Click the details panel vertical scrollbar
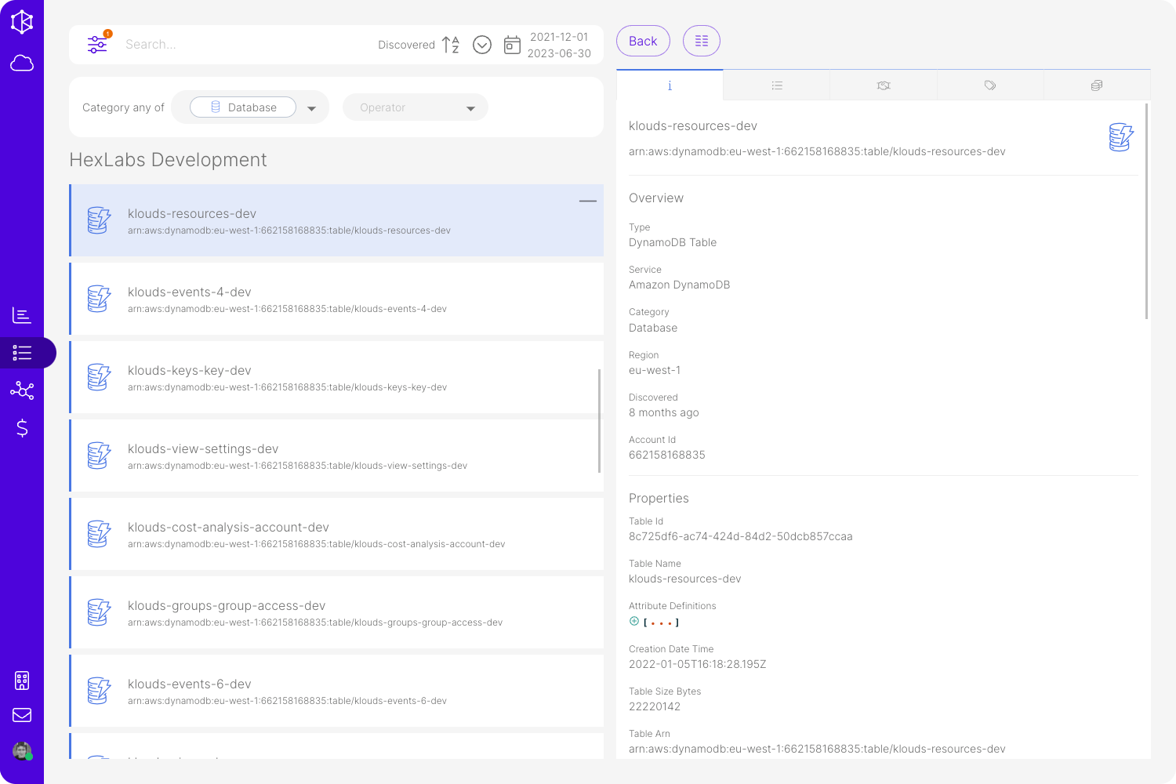The width and height of the screenshot is (1176, 784). [1147, 211]
